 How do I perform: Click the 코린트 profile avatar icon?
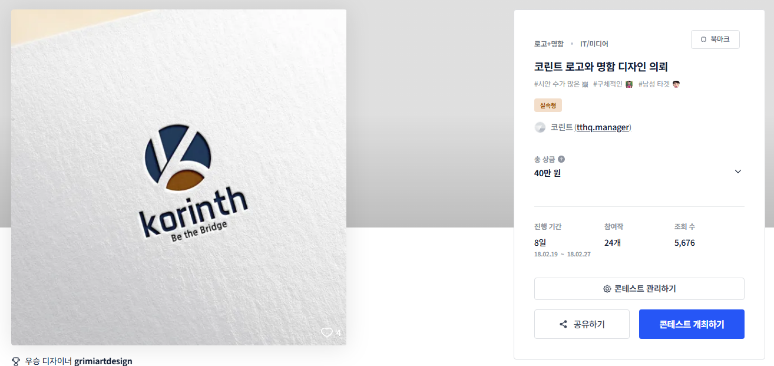click(540, 127)
